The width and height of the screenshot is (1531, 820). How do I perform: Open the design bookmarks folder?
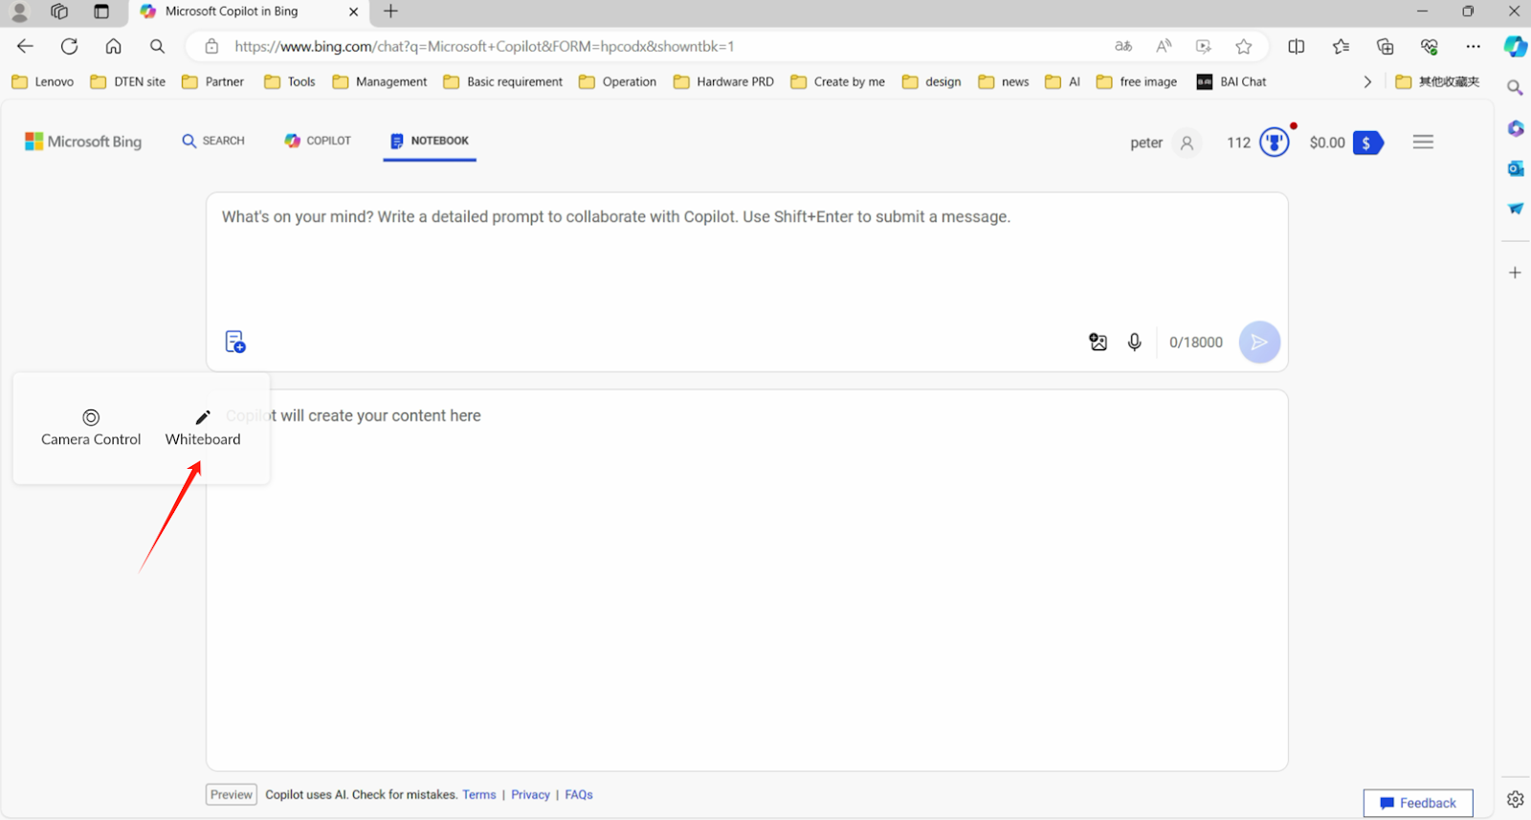click(931, 81)
